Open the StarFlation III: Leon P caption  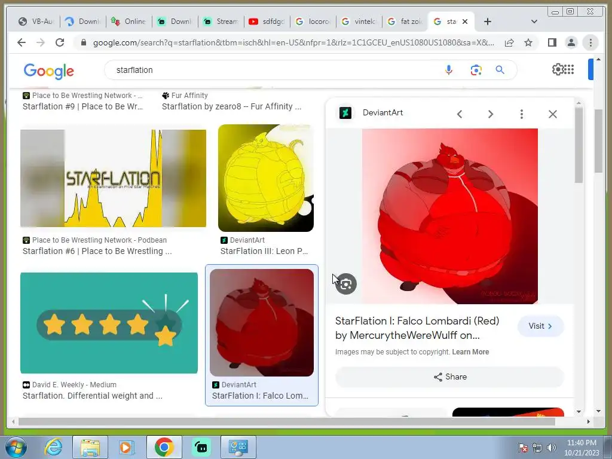[264, 251]
